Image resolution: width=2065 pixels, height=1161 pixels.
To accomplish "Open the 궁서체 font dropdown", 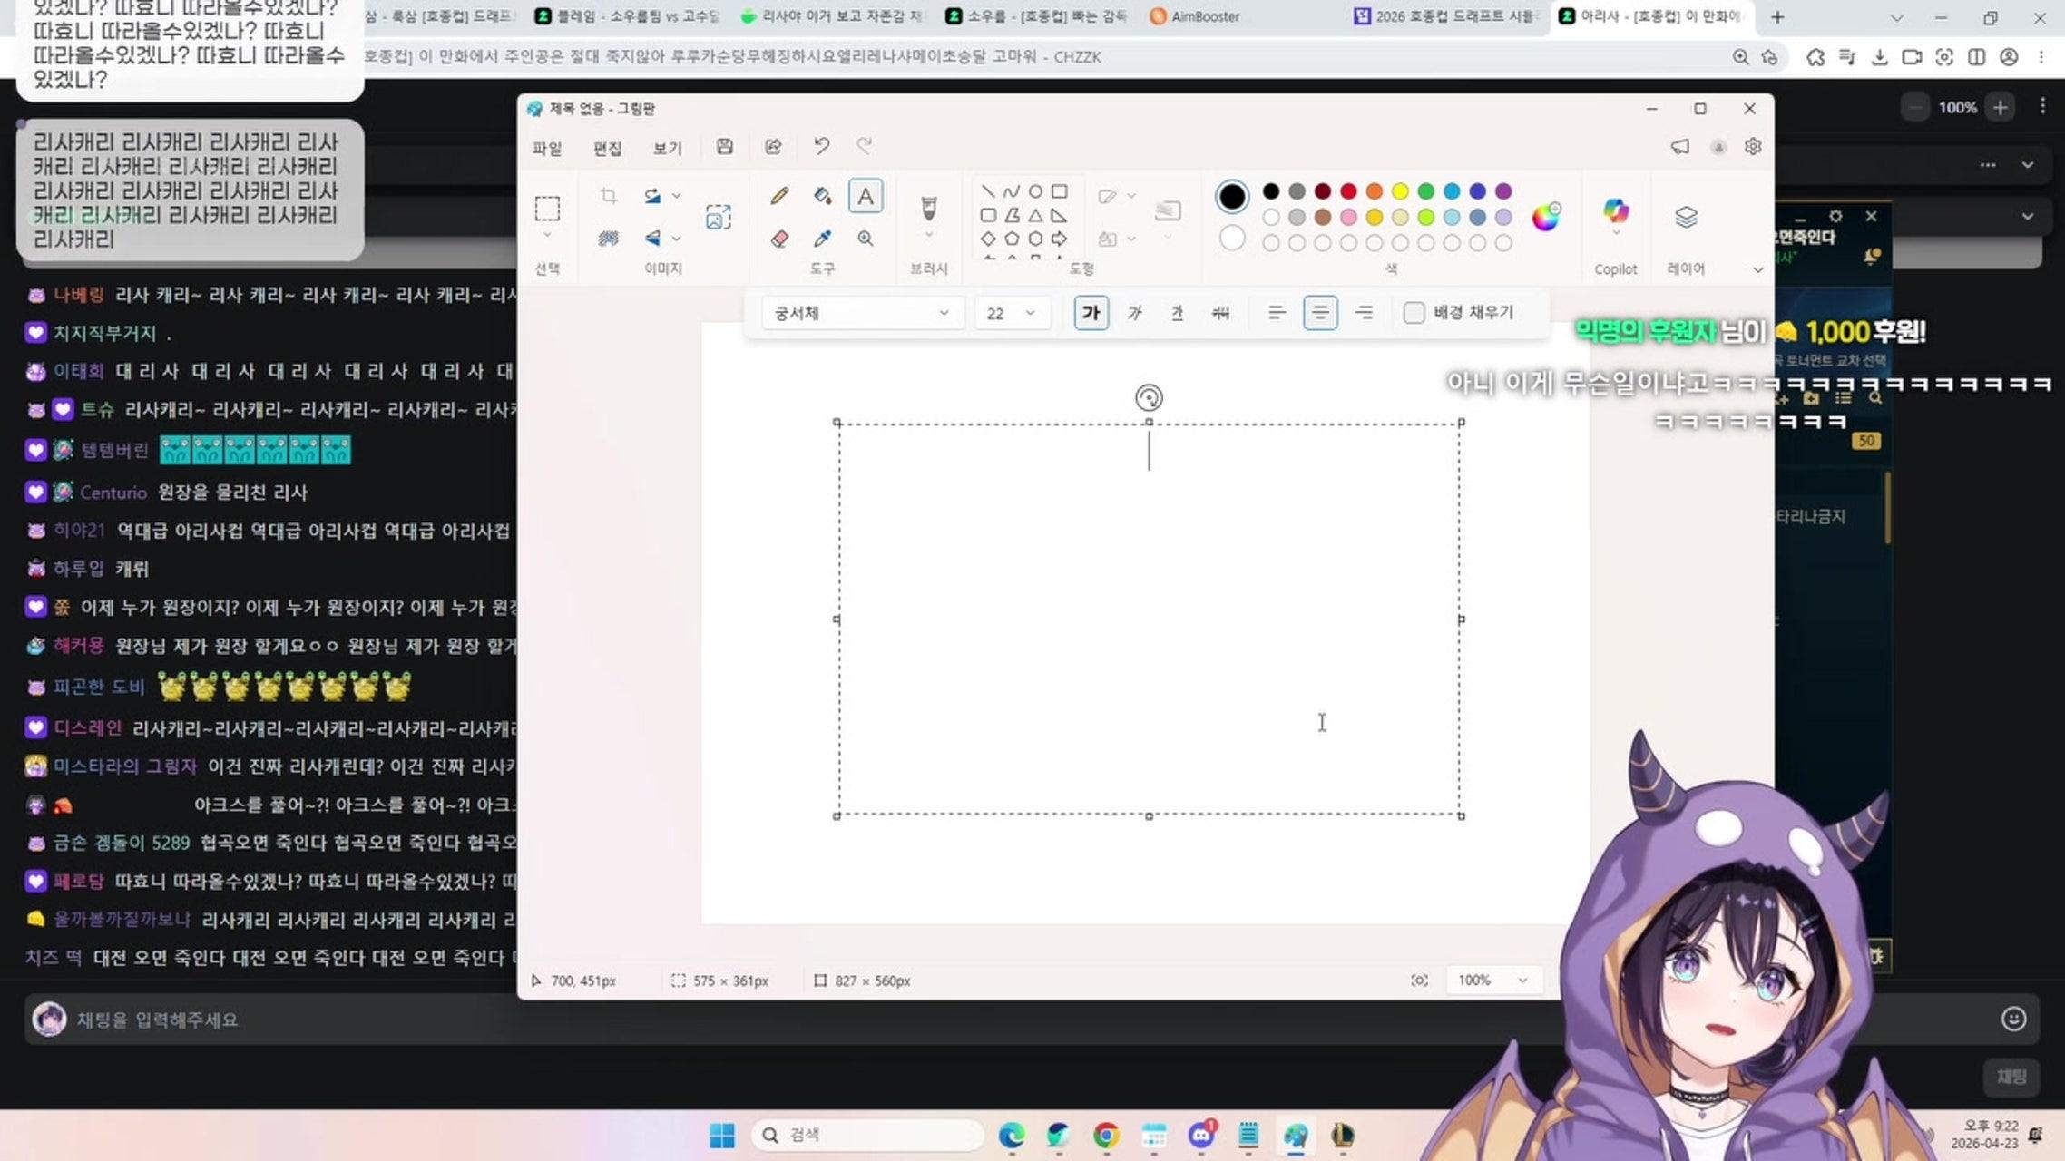I will [861, 313].
